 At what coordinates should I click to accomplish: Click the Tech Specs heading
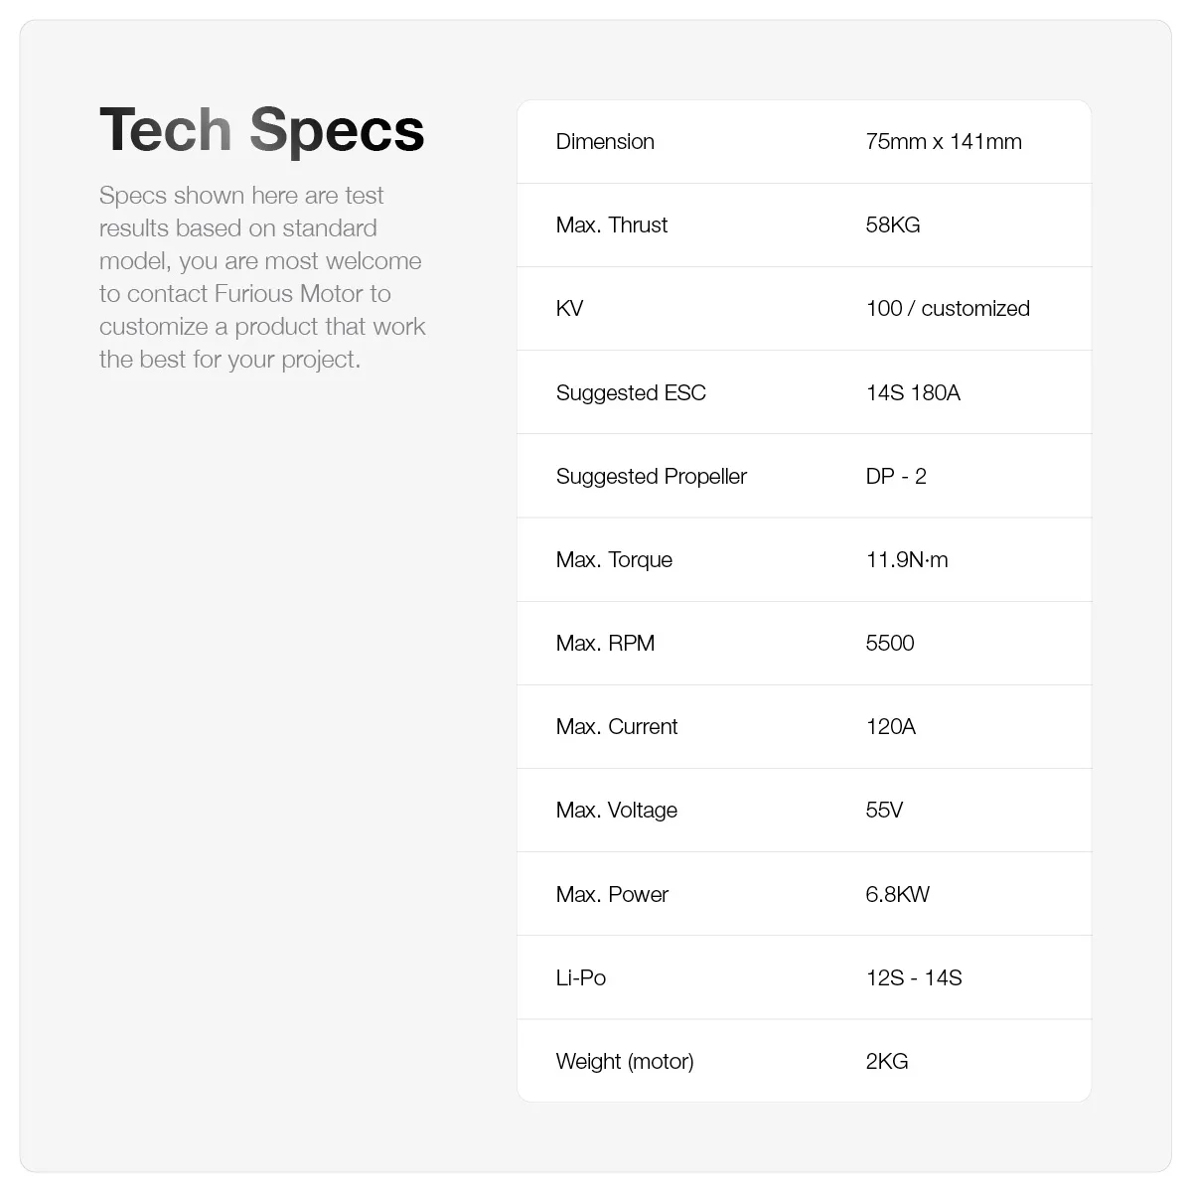point(261,130)
